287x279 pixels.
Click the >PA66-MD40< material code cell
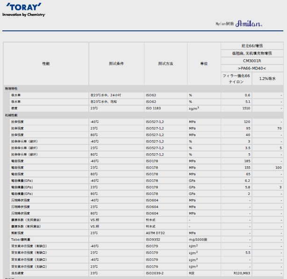click(251, 68)
